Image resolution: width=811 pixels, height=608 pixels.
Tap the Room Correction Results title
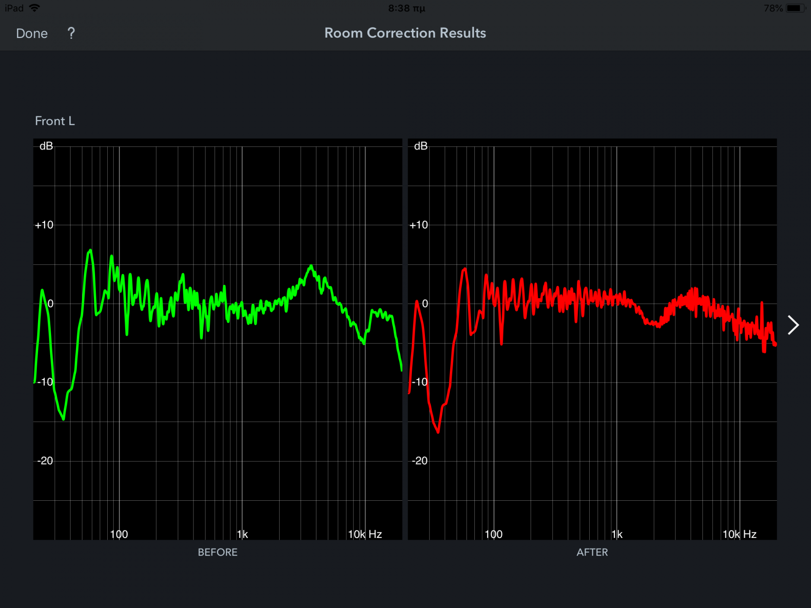(405, 33)
